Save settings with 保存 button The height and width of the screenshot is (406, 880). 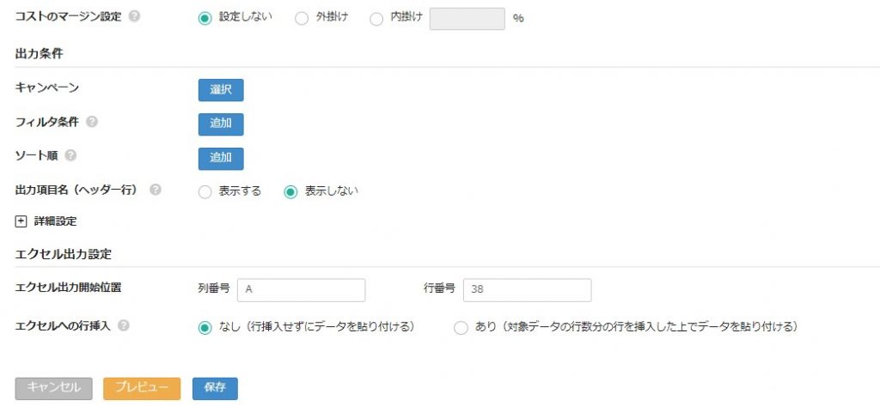tap(215, 388)
